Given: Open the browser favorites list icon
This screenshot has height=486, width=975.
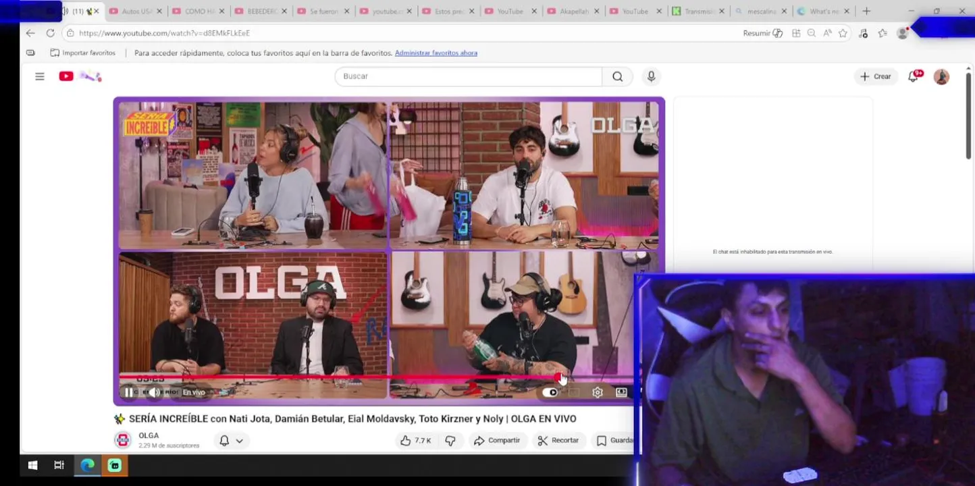Looking at the screenshot, I should [882, 33].
